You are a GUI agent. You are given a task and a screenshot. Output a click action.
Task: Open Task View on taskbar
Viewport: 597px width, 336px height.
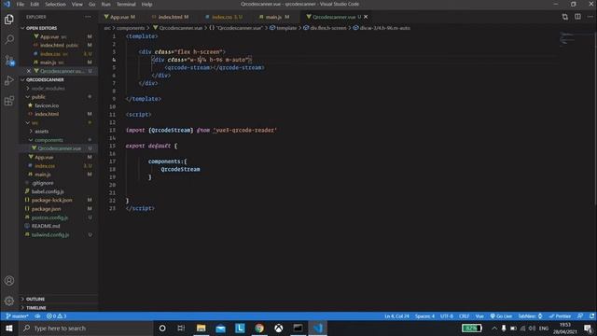point(181,328)
